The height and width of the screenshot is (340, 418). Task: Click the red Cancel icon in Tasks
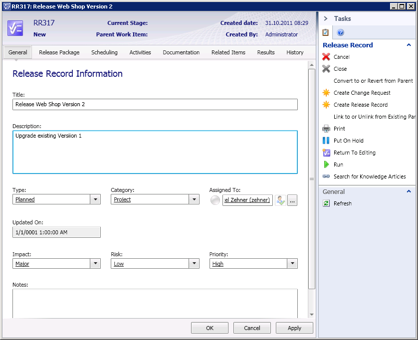click(x=326, y=57)
